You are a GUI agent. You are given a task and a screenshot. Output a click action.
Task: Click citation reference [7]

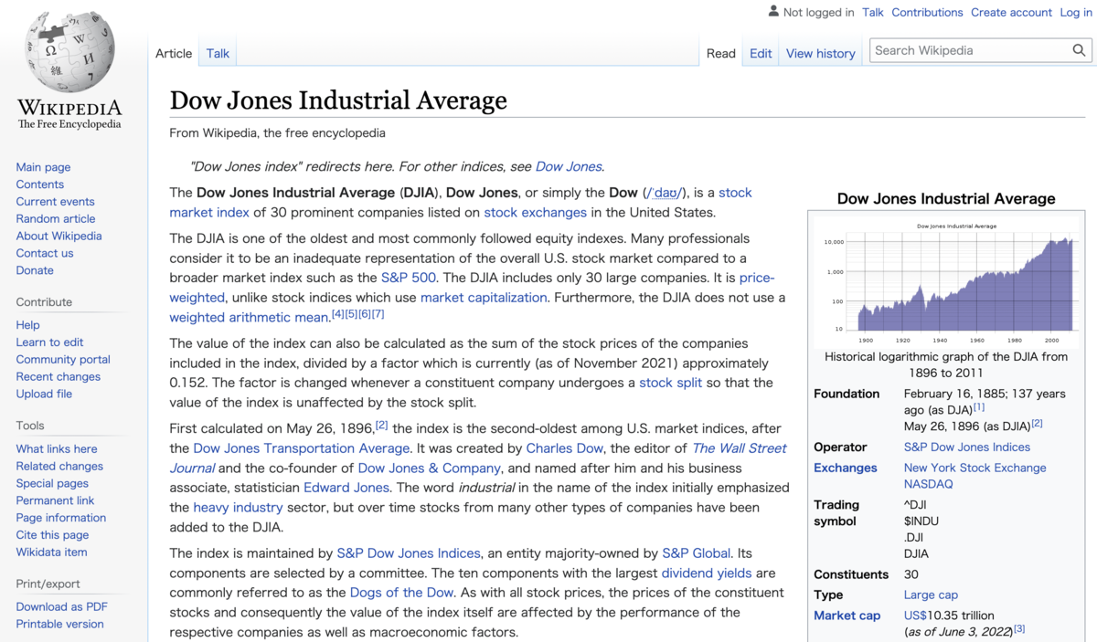coord(378,314)
